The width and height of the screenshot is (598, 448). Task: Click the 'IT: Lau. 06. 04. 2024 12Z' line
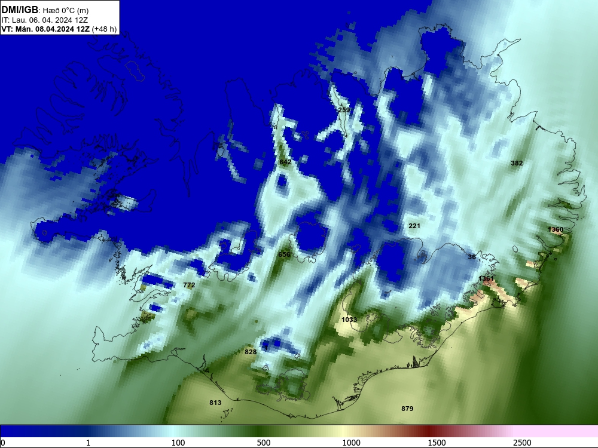click(x=45, y=20)
